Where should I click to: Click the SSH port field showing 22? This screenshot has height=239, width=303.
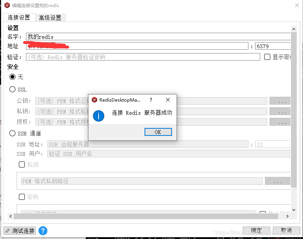(x=273, y=144)
